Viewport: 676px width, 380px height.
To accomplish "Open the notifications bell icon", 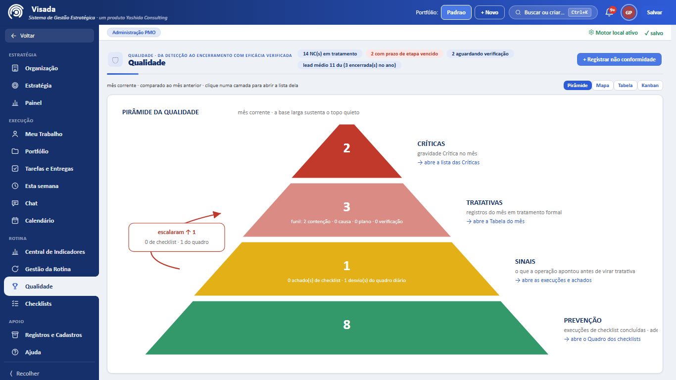I will [610, 12].
